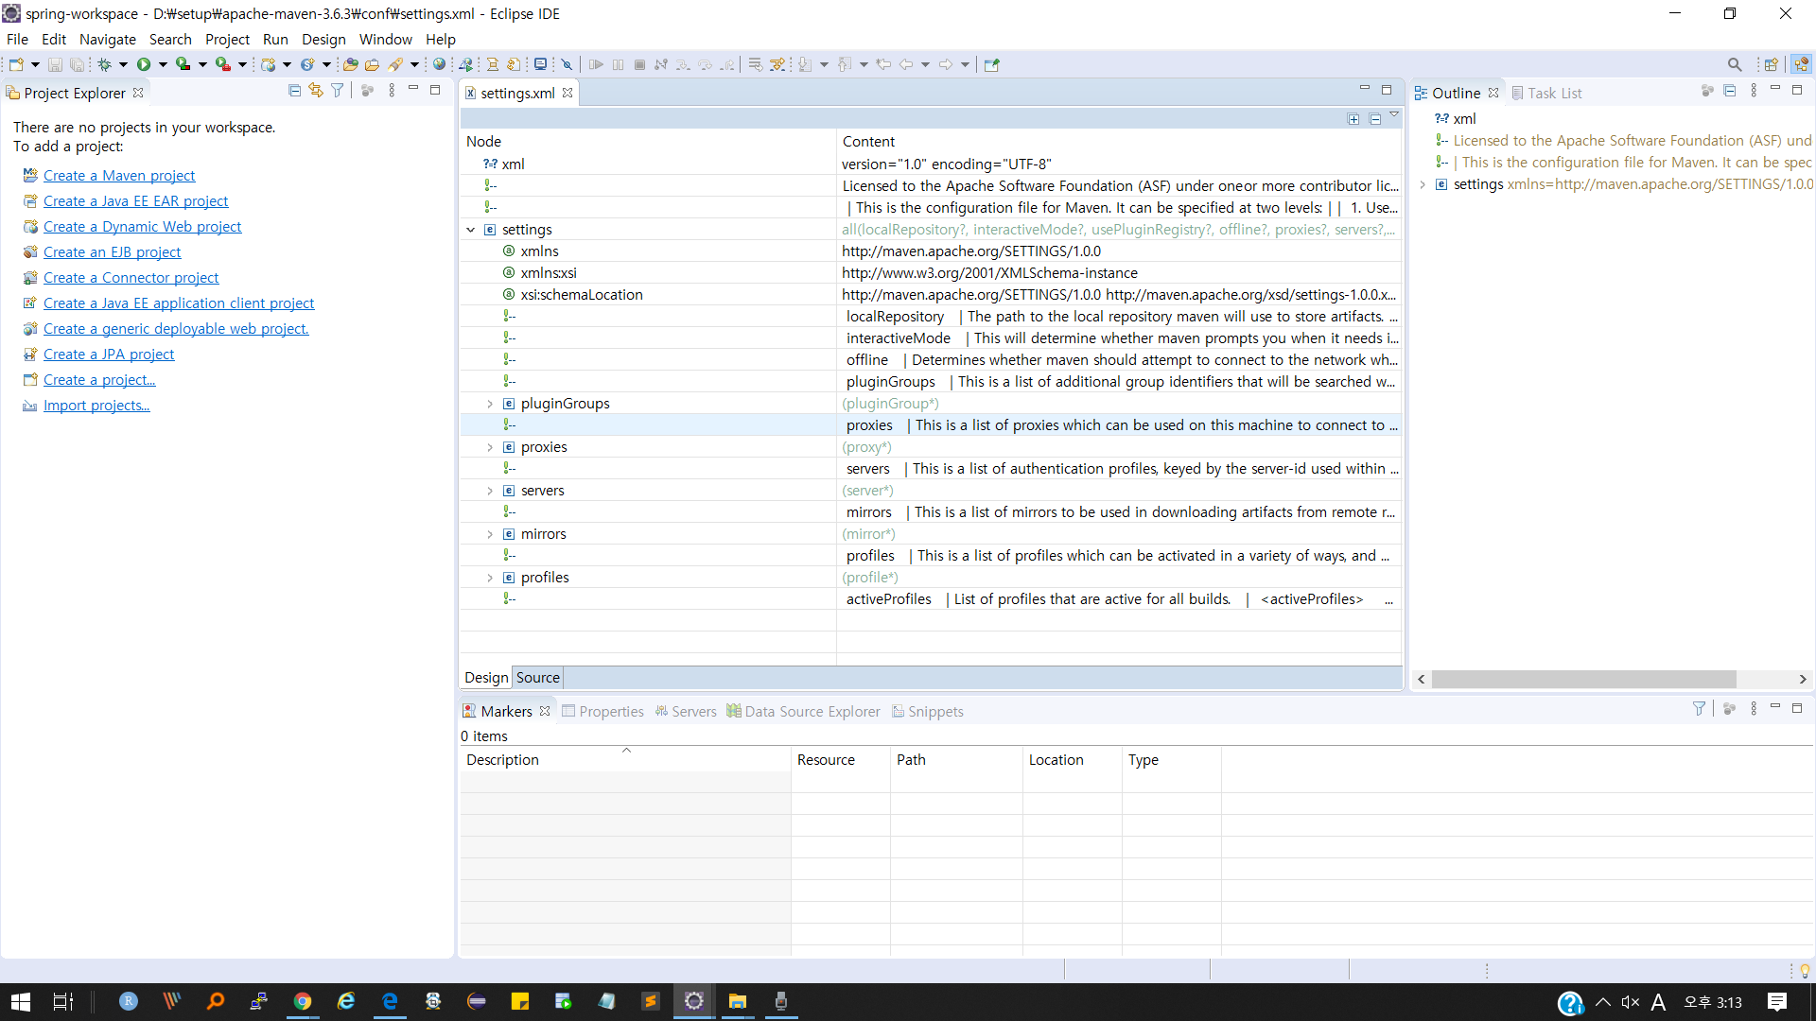The height and width of the screenshot is (1021, 1816).
Task: Click the green Run button icon
Action: point(144,64)
